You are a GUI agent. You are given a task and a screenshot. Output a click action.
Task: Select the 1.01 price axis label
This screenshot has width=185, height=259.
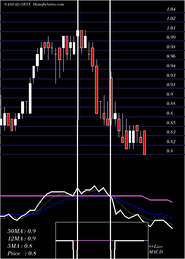tap(171, 28)
